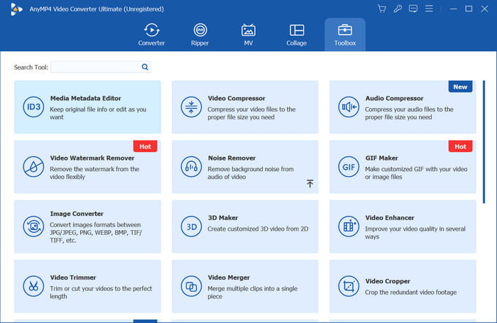Switch to the Ripper tab
497x323 pixels.
200,35
